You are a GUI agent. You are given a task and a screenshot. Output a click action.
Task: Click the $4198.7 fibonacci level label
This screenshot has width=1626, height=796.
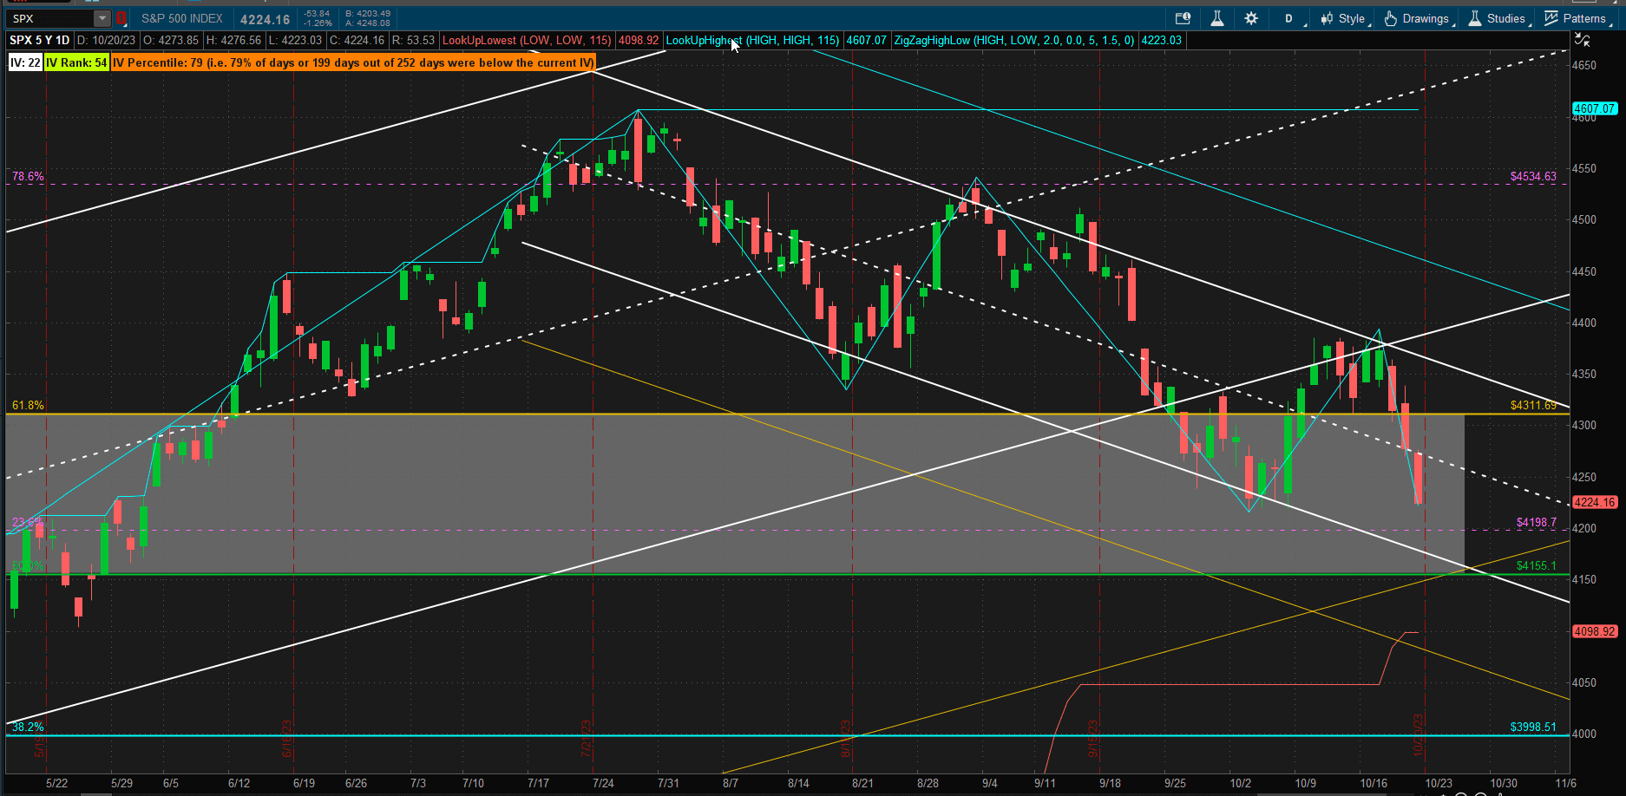click(x=1536, y=522)
